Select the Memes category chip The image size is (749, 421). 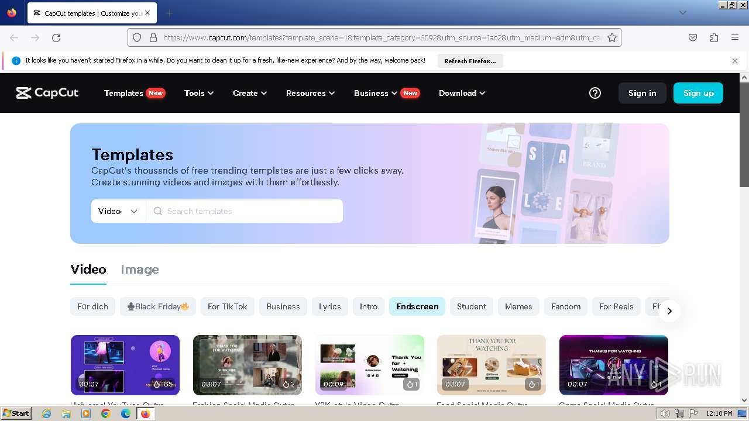[x=518, y=306]
